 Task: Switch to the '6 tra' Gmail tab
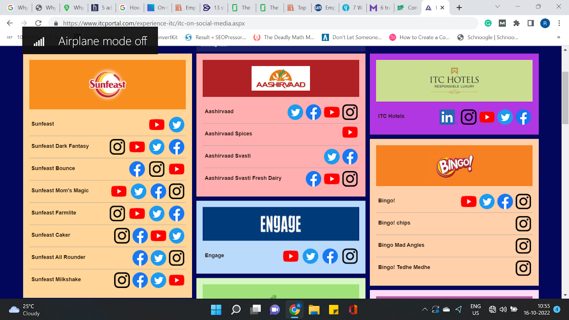pyautogui.click(x=380, y=7)
